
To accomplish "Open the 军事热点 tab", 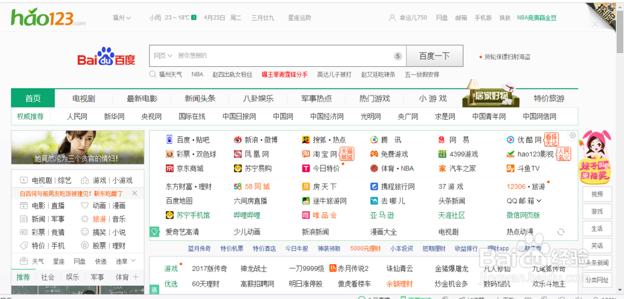I will [316, 99].
